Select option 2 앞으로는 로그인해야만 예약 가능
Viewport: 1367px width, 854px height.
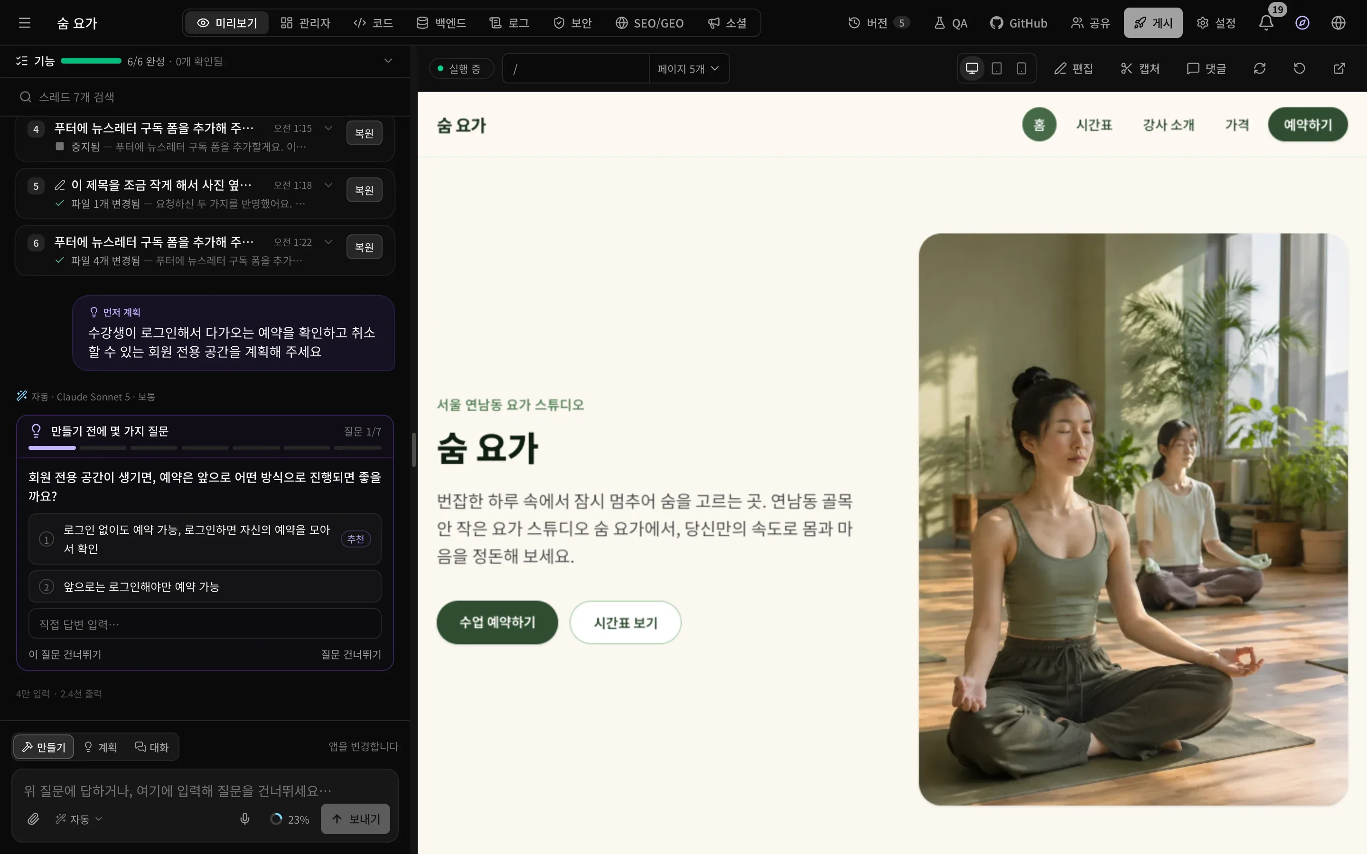205,587
